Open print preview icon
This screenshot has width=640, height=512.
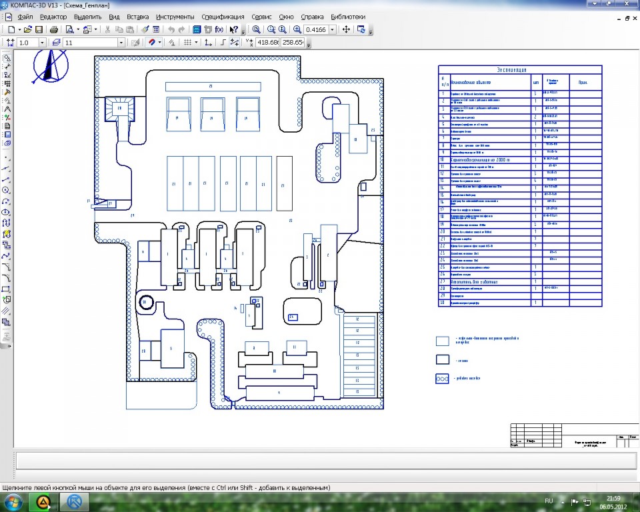(x=70, y=29)
